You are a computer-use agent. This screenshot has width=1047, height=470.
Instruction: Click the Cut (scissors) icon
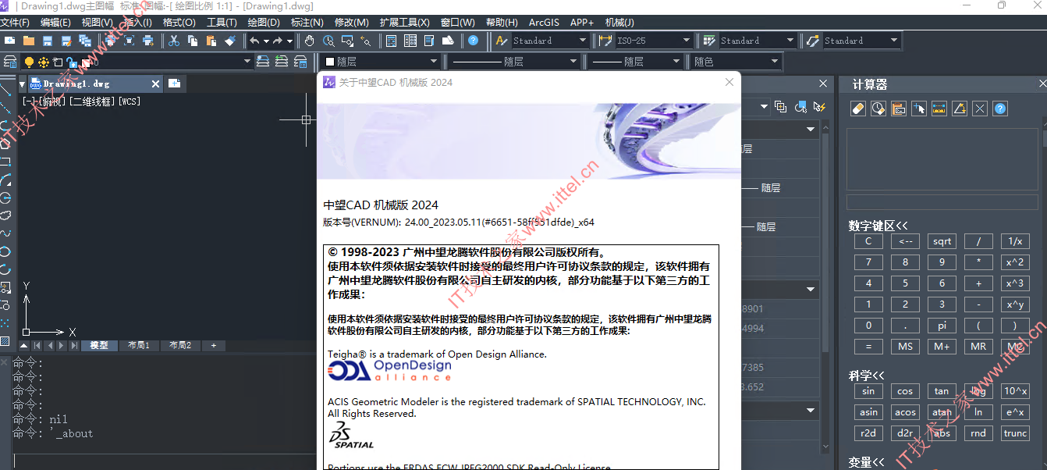tap(174, 41)
